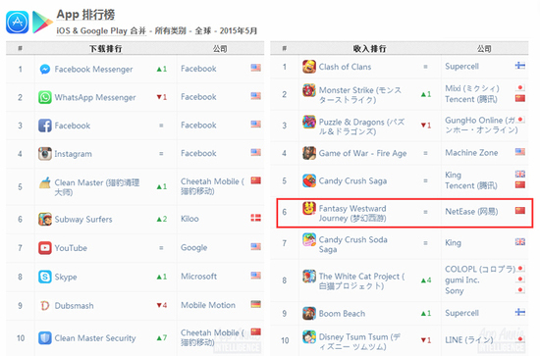Click the iOS App Store icon
Screen dimensions: 540x356
18,23
